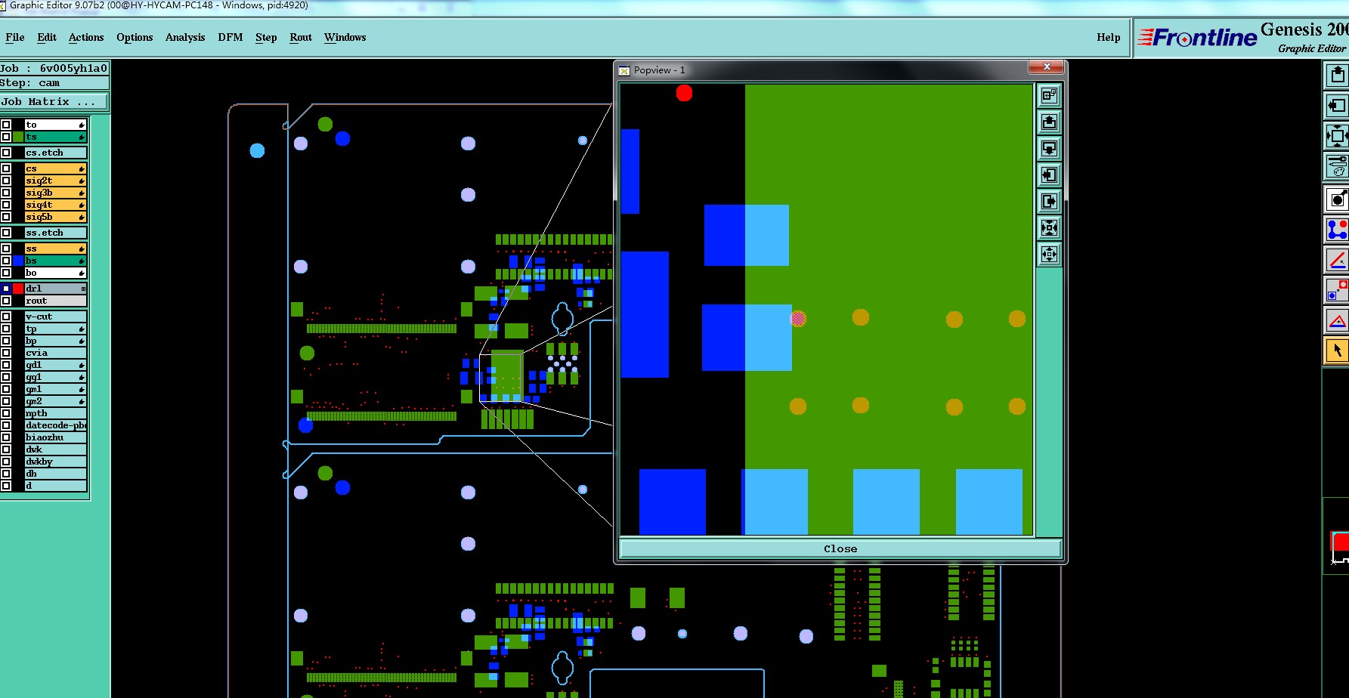Viewport: 1349px width, 698px height.
Task: Click the red indicator box at right edge
Action: coord(1341,542)
